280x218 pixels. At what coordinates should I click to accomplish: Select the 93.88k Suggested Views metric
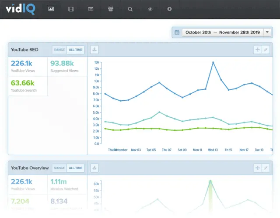pyautogui.click(x=67, y=67)
